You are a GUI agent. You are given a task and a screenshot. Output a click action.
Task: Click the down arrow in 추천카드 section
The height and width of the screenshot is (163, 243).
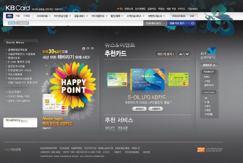[x=187, y=54]
